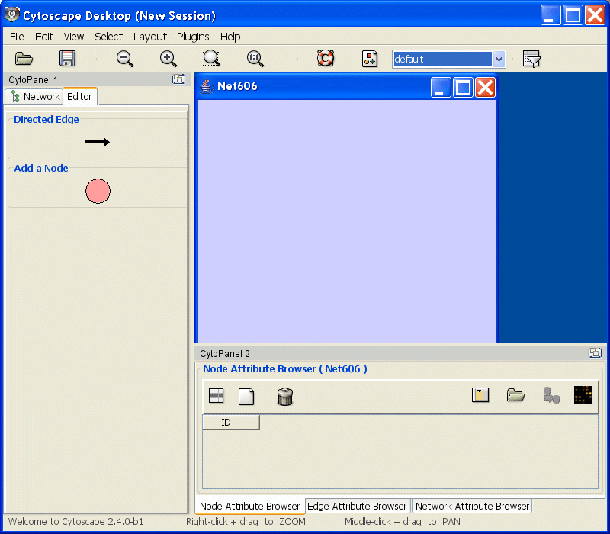The height and width of the screenshot is (534, 610).
Task: Click the zoom selected region icon
Action: point(211,59)
